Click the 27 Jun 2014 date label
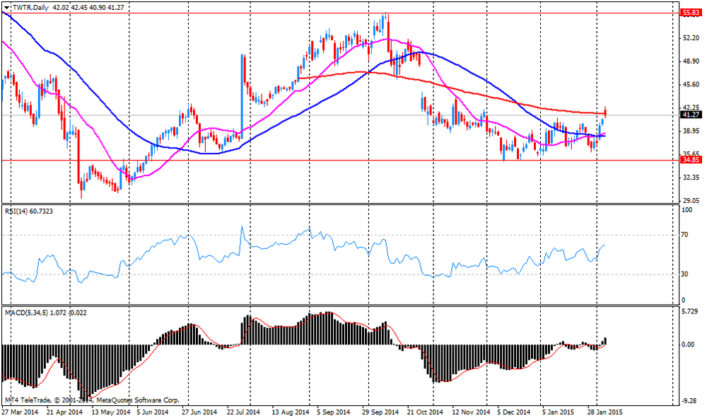This screenshot has width=707, height=418. pos(199,412)
